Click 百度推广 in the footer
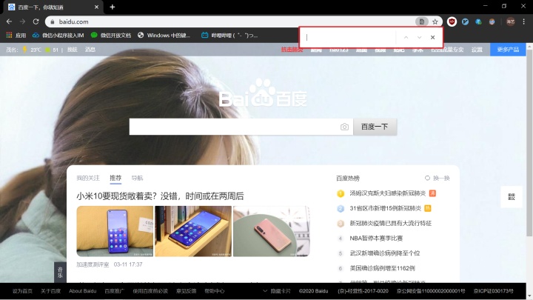533x300 pixels. tap(115, 291)
